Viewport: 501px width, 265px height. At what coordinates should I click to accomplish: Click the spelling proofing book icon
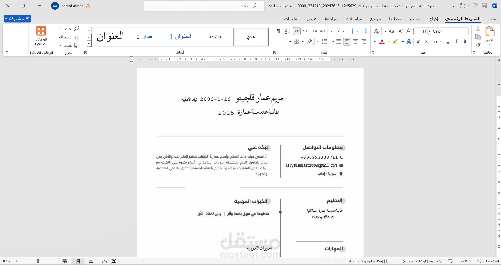pyautogui.click(x=450, y=261)
